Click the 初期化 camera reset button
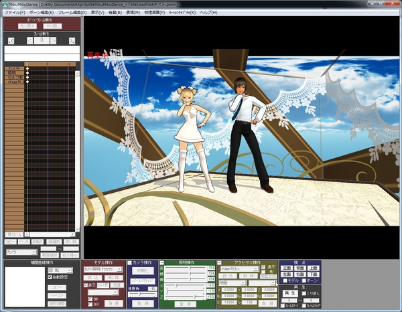 click(x=143, y=270)
